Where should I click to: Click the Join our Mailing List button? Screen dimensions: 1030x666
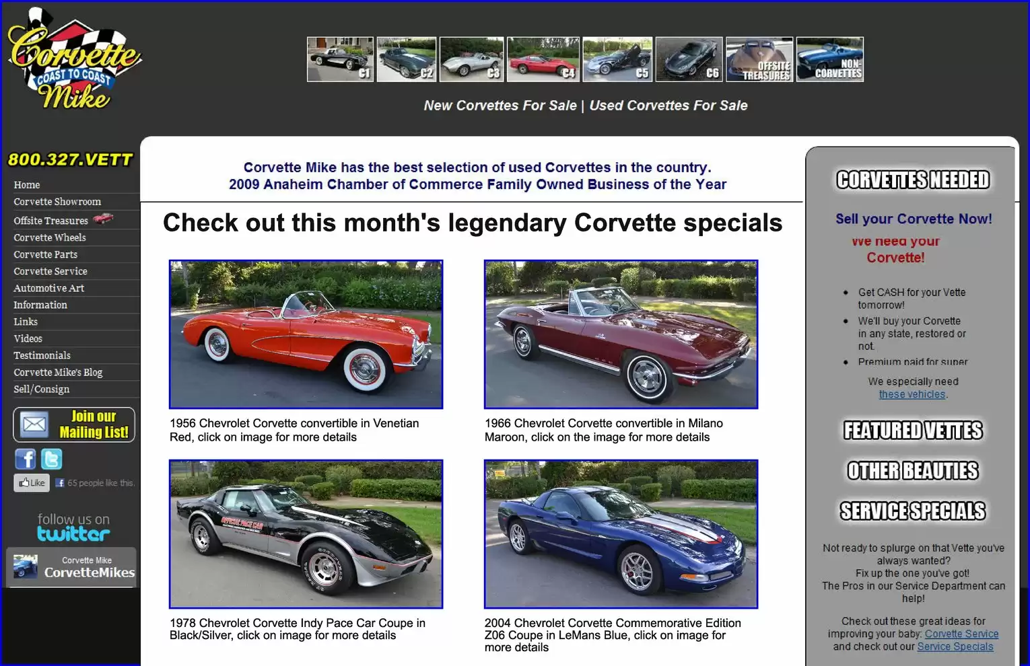74,424
